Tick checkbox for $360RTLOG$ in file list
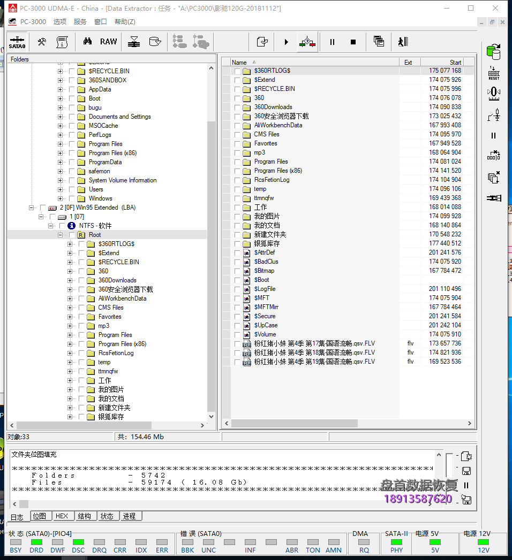The height and width of the screenshot is (560, 512). tap(237, 71)
